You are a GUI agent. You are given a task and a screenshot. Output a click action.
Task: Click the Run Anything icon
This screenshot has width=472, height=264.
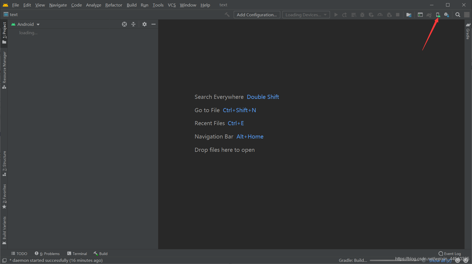tap(420, 15)
